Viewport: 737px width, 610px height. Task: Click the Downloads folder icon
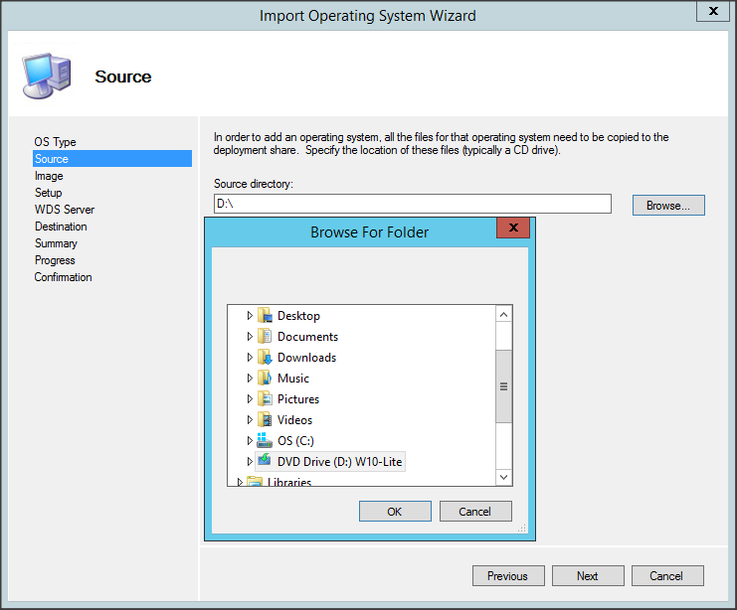click(x=265, y=357)
